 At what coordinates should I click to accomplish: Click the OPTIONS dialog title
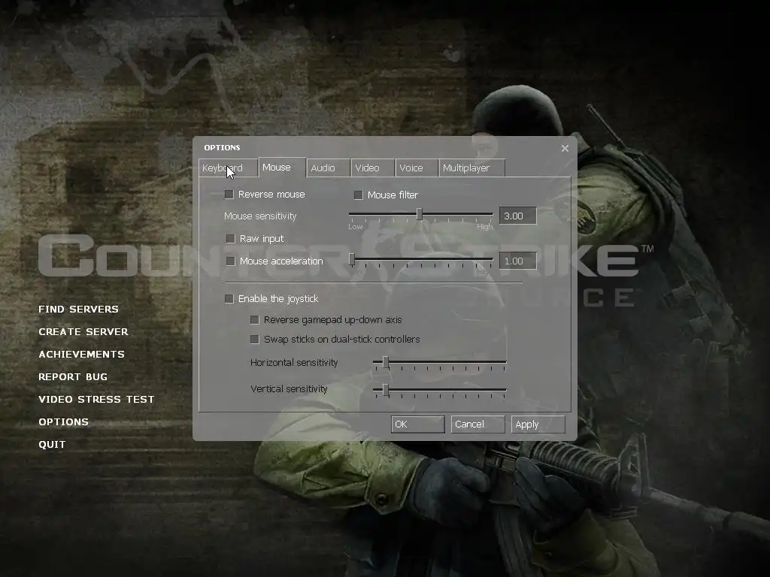[x=222, y=148]
